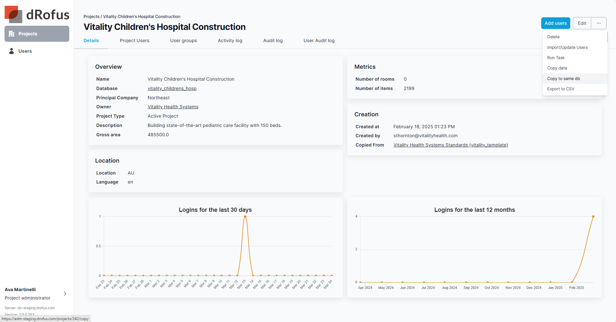The image size is (616, 322).
Task: Click the Projects building icon in sidebar
Action: coord(12,34)
